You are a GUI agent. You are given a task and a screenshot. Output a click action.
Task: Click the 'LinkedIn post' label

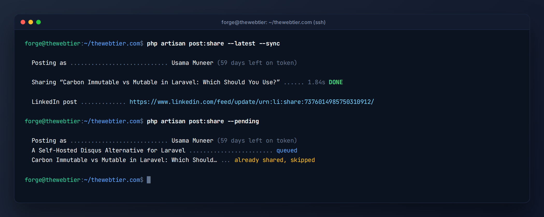coord(54,102)
